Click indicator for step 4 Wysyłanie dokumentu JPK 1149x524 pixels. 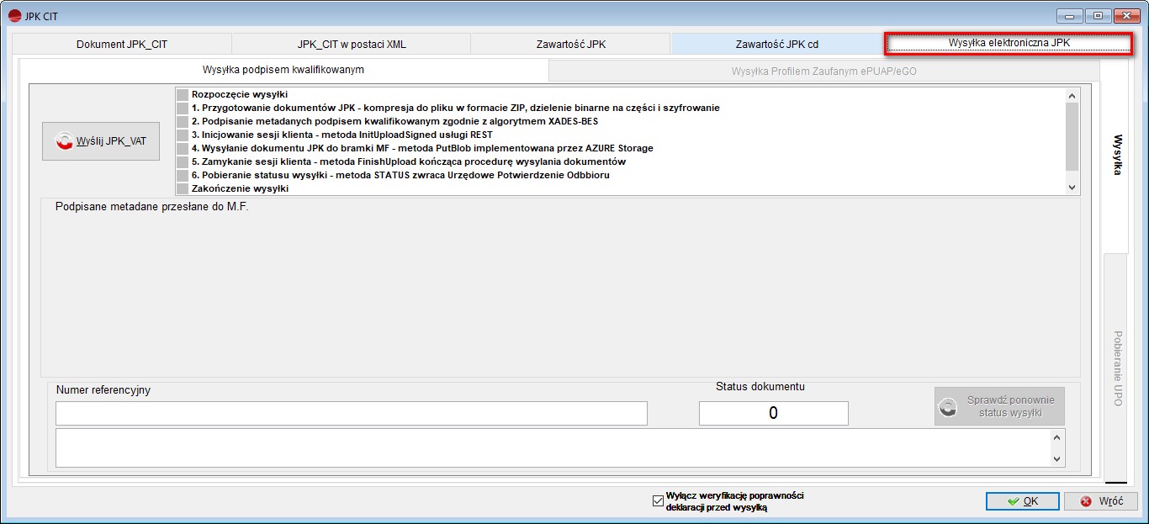(x=183, y=149)
